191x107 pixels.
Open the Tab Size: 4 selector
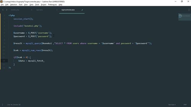172,105
